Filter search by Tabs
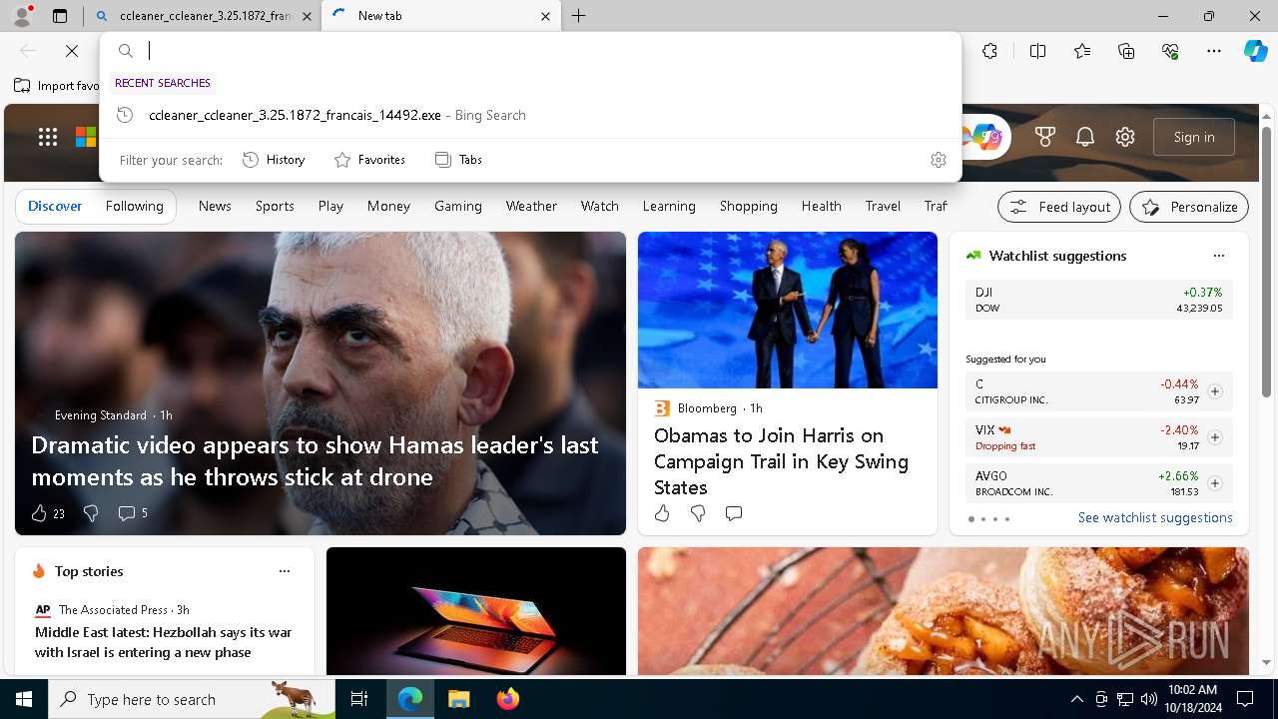 [459, 160]
